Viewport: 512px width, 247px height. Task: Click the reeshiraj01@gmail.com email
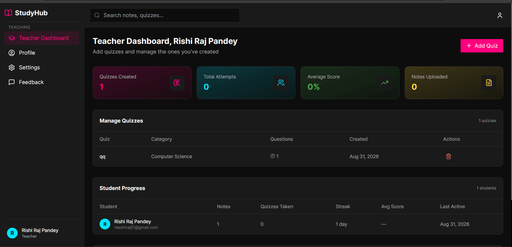tap(136, 227)
